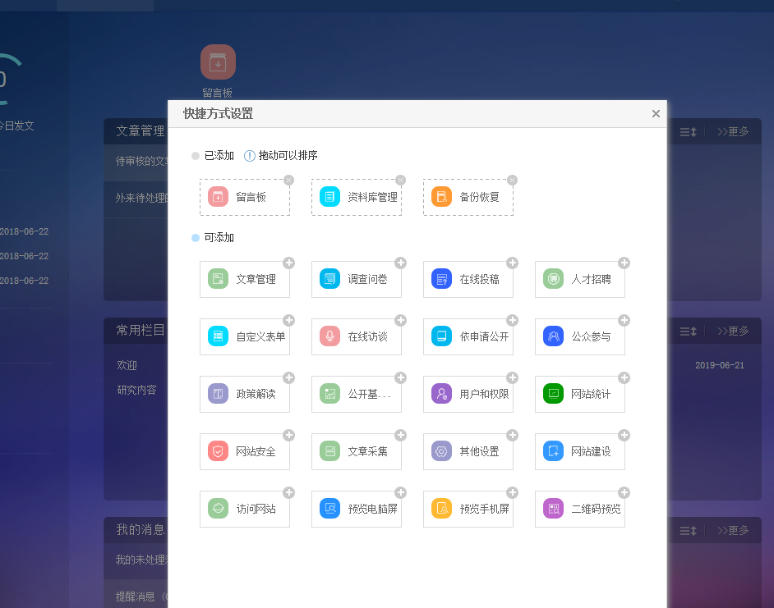This screenshot has height=608, width=774.
Task: Open sort menu in 文章管理 panel header
Action: 689,131
